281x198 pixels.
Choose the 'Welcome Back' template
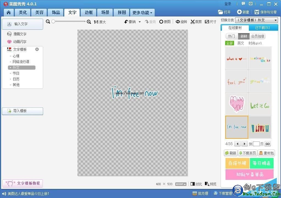(260, 58)
